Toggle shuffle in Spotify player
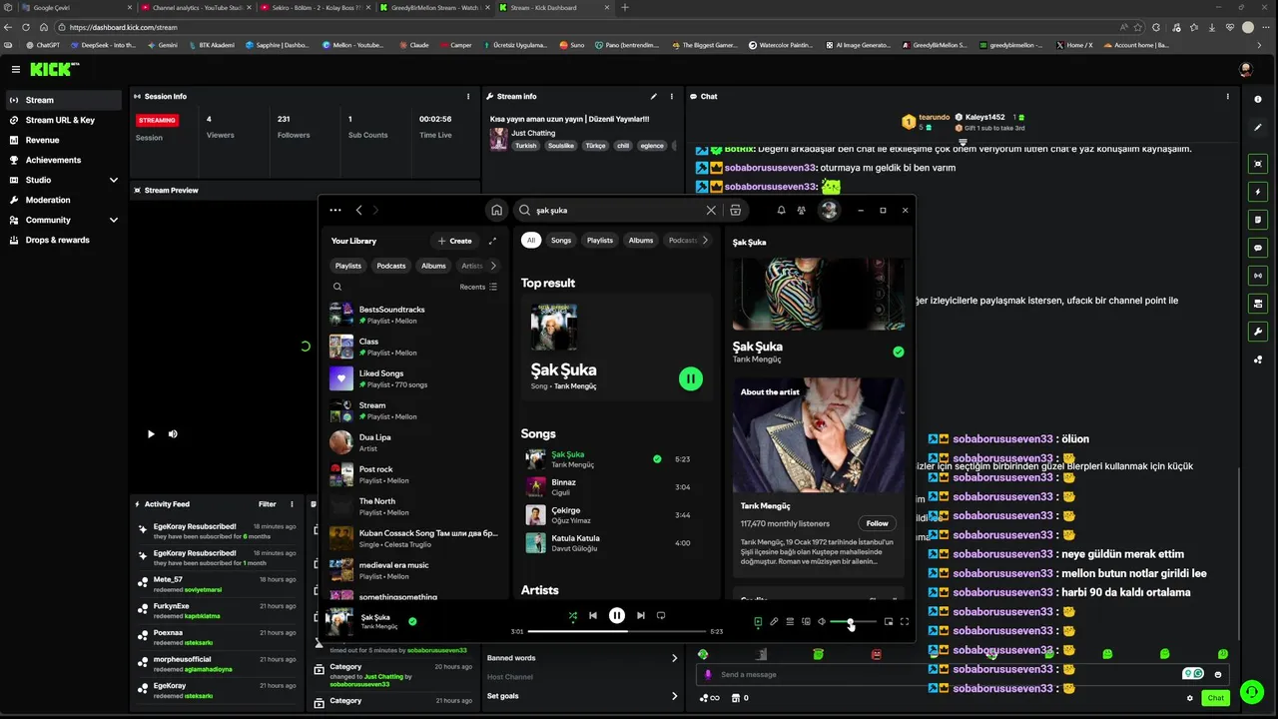 pos(572,615)
